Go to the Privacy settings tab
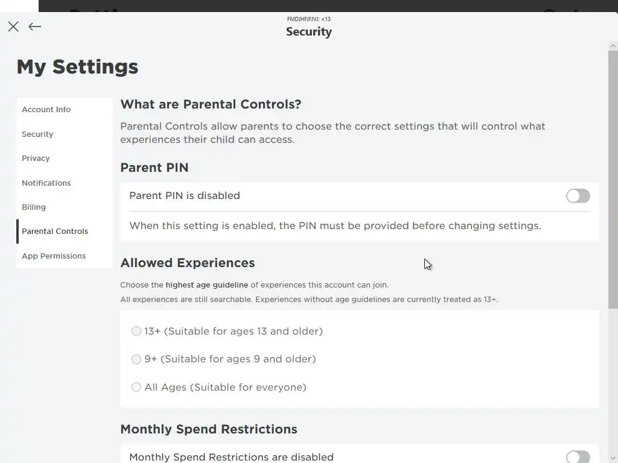618x463 pixels. pos(36,159)
